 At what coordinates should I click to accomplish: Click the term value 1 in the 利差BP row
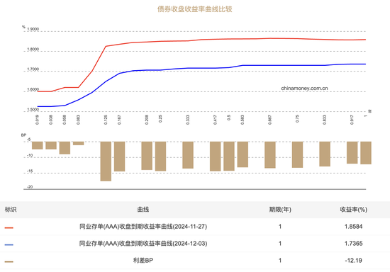pyautogui.click(x=280, y=261)
